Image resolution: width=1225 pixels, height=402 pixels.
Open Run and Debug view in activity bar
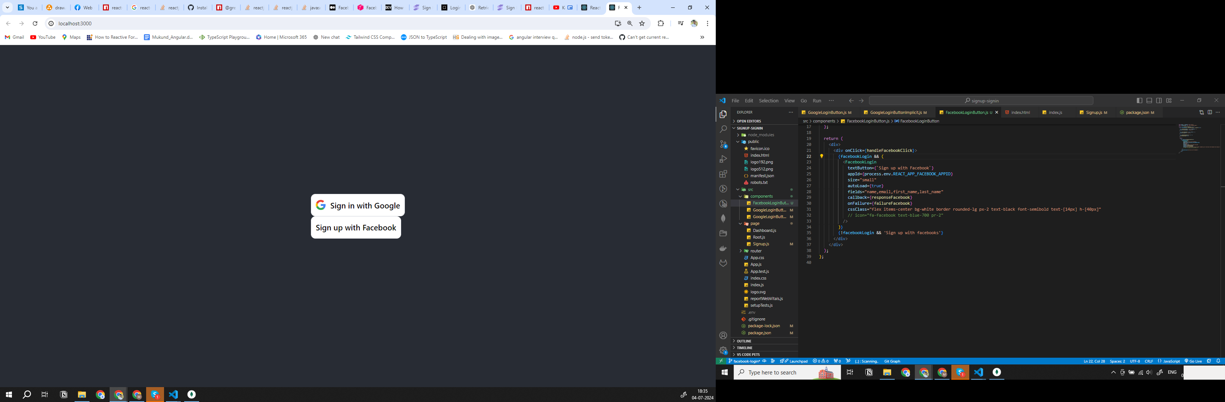click(x=723, y=159)
